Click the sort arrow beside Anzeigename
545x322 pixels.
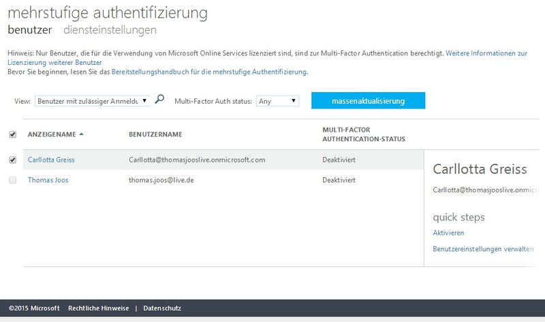[82, 134]
